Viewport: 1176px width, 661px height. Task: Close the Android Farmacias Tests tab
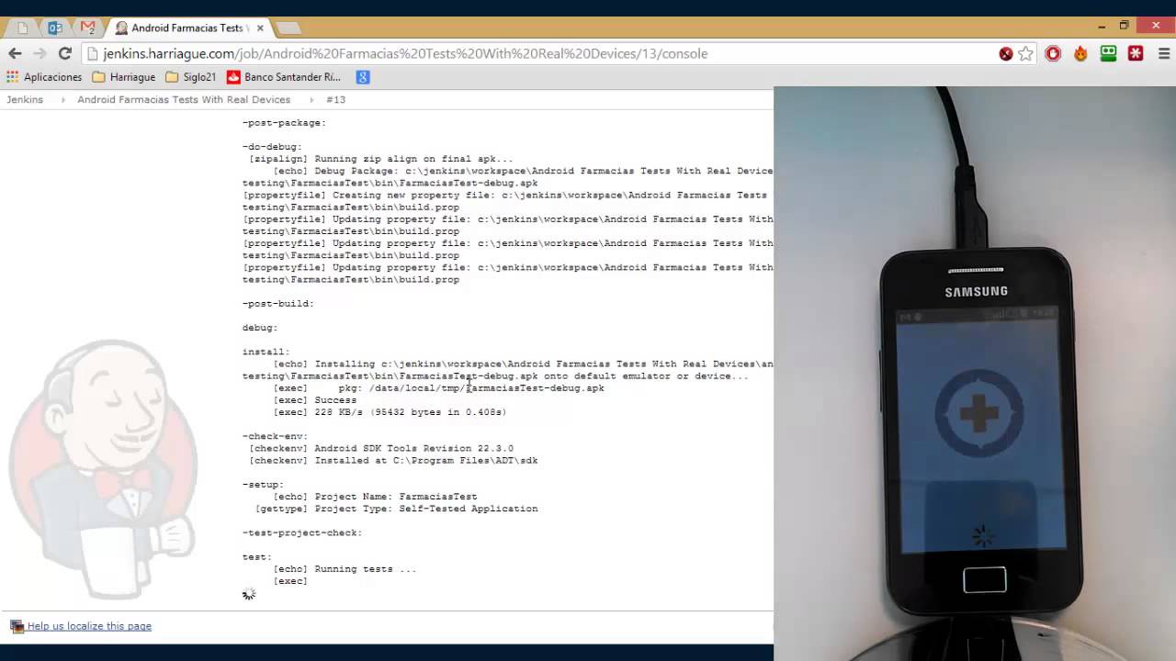260,28
